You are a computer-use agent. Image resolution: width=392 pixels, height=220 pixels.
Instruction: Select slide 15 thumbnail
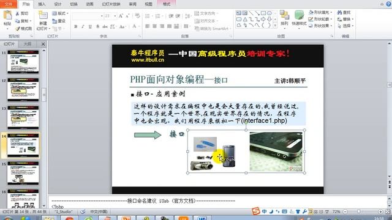[23, 173]
